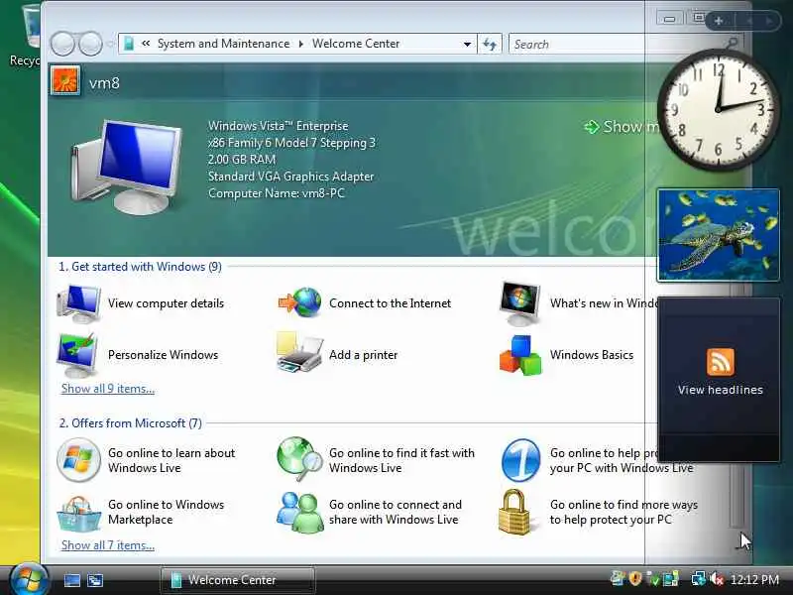Click the green checkmark tray icon
Image resolution: width=793 pixels, height=595 pixels.
pos(653,579)
